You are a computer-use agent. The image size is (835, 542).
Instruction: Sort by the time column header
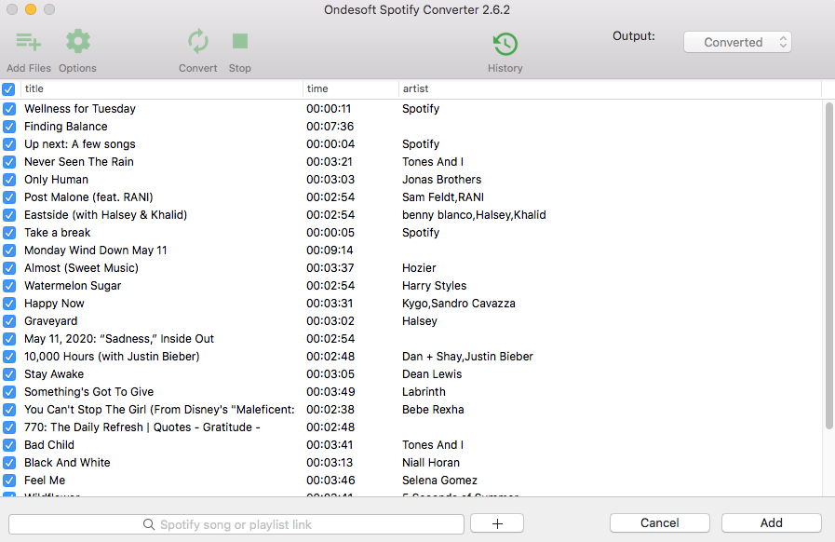click(x=350, y=88)
